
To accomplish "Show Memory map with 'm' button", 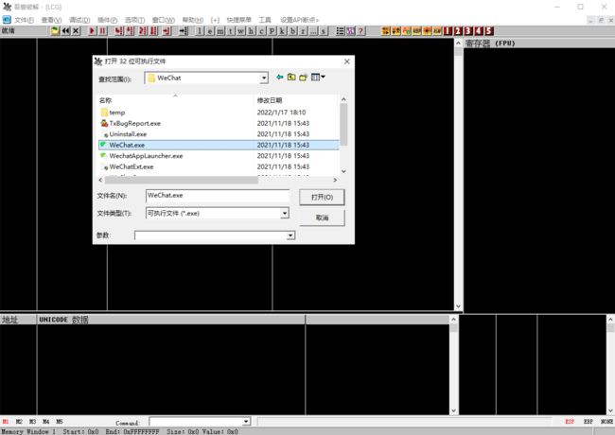I will (220, 31).
